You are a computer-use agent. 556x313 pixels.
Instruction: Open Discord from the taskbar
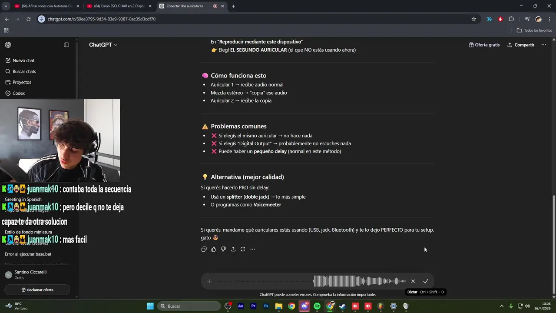pyautogui.click(x=304, y=306)
